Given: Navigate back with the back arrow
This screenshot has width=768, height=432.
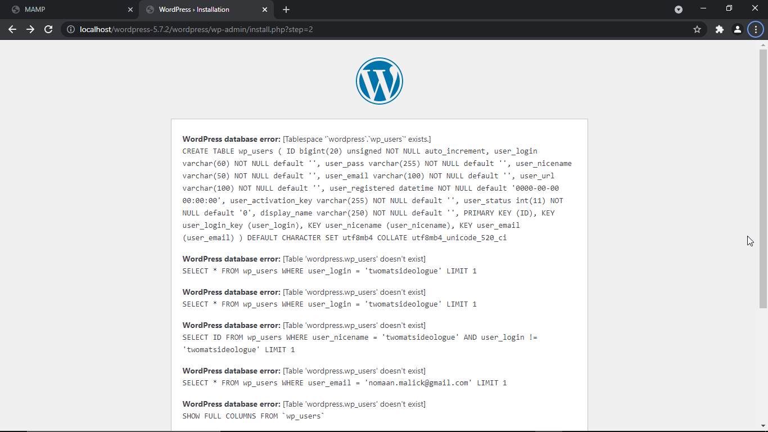Looking at the screenshot, I should click(x=12, y=29).
